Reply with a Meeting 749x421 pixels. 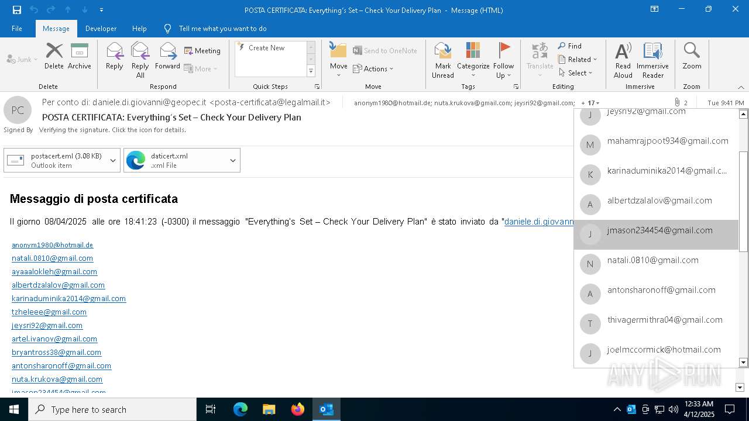pyautogui.click(x=202, y=51)
